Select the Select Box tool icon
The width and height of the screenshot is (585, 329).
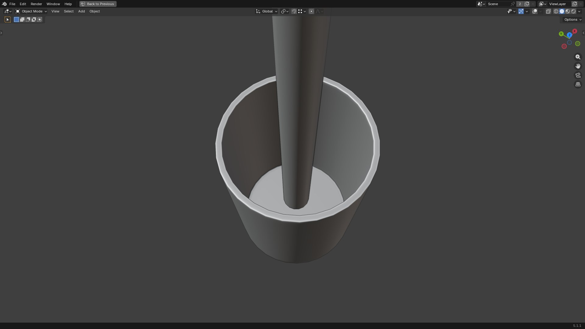(x=8, y=19)
